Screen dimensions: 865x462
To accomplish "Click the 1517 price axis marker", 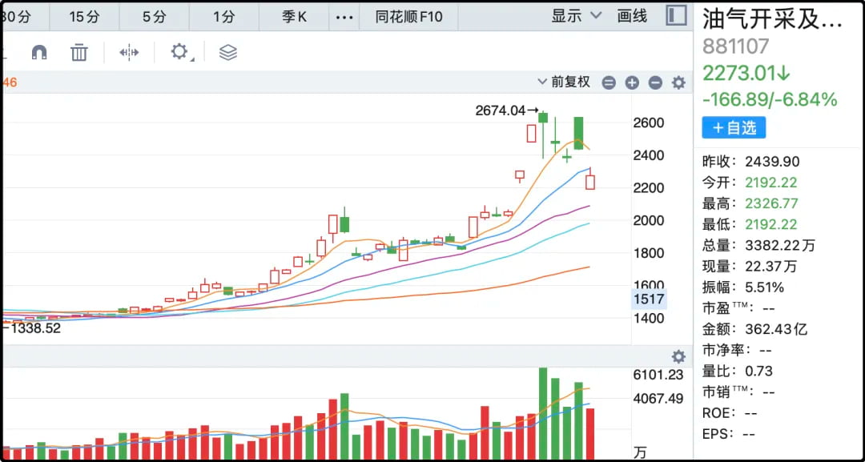I will [650, 299].
